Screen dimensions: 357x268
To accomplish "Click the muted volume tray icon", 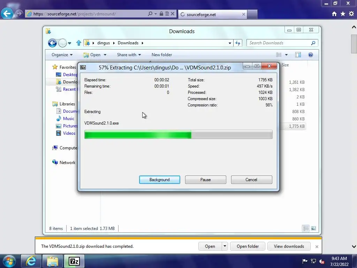I will pos(322,261).
